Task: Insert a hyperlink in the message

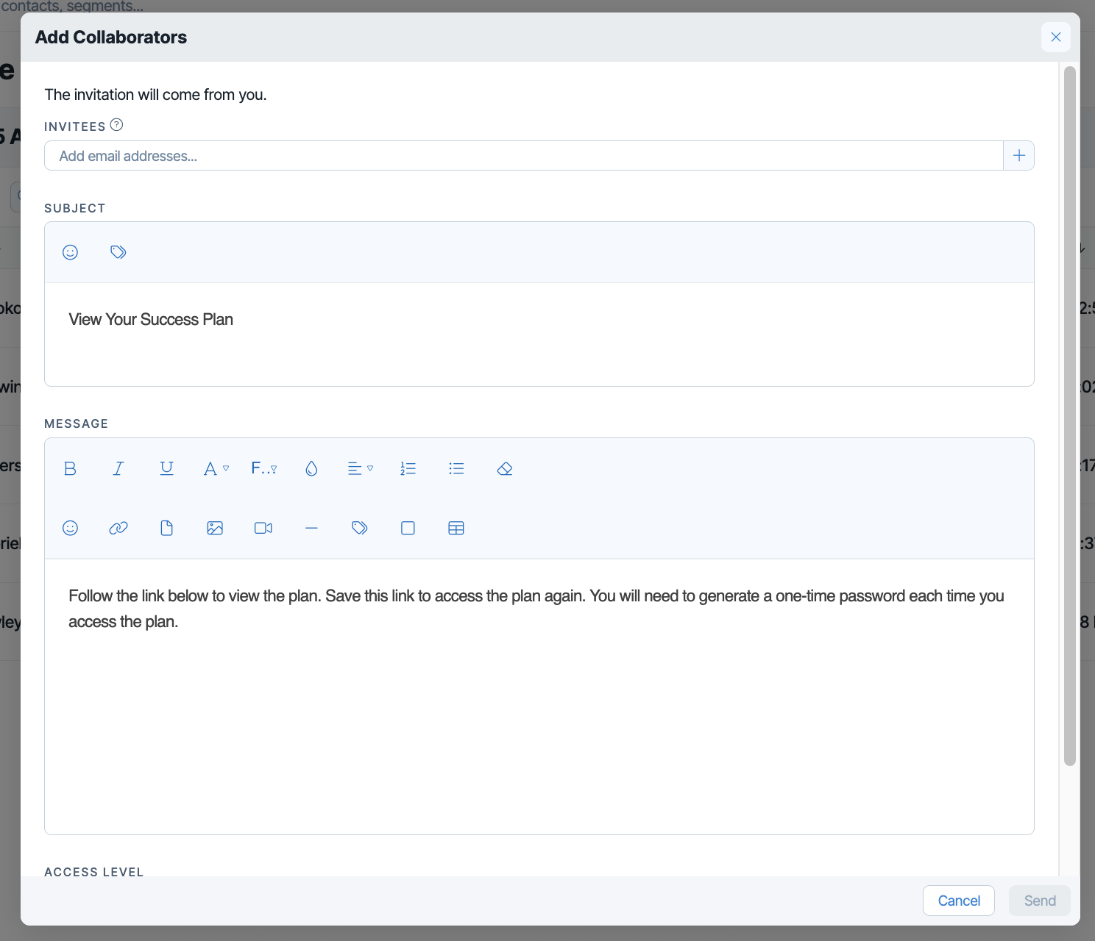Action: click(118, 528)
